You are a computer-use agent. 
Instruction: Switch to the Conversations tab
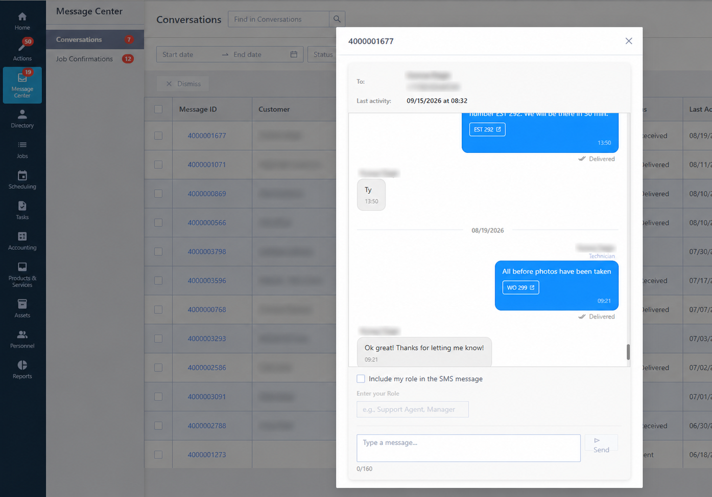click(x=95, y=39)
